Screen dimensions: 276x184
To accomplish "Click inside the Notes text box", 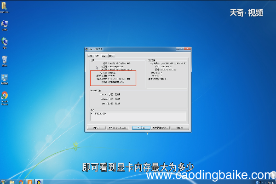I will [x=138, y=116].
